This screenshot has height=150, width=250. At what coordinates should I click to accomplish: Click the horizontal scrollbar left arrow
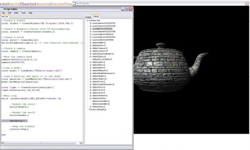click(2, 143)
